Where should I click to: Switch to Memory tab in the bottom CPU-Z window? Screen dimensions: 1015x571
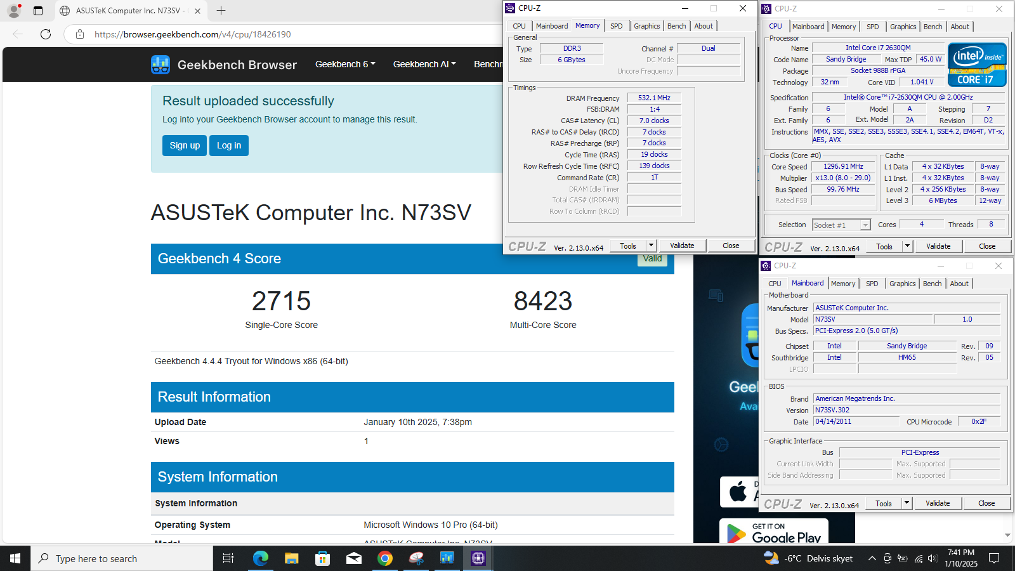[x=843, y=284]
